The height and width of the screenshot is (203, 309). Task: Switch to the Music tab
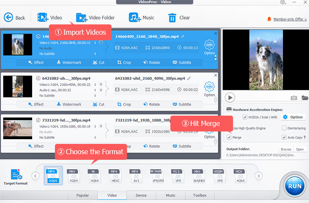pos(170,195)
